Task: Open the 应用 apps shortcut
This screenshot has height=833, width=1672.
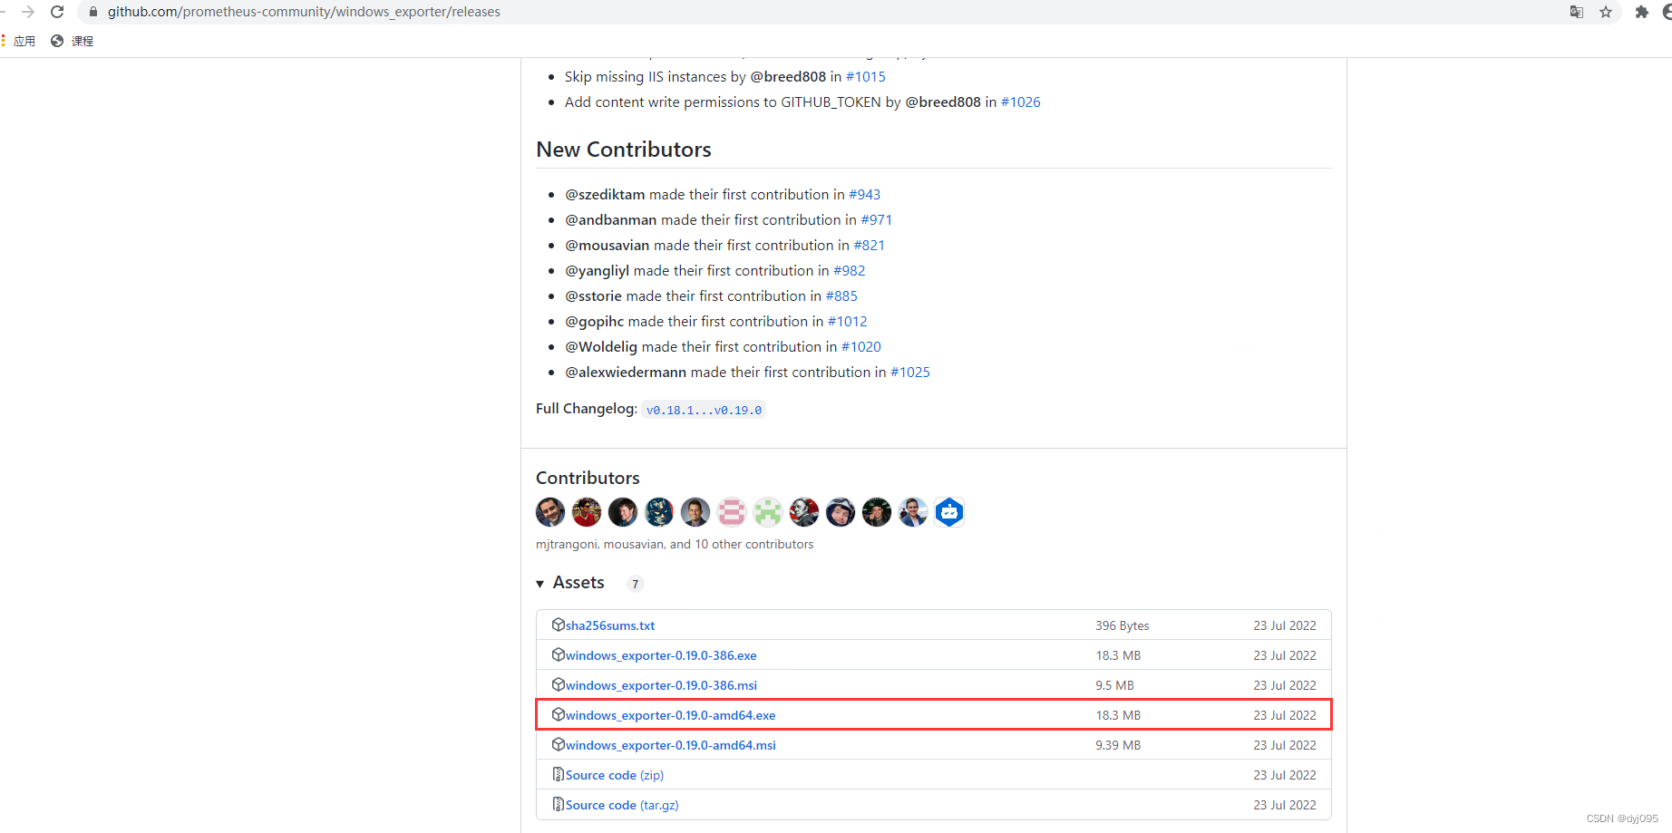Action: 19,41
